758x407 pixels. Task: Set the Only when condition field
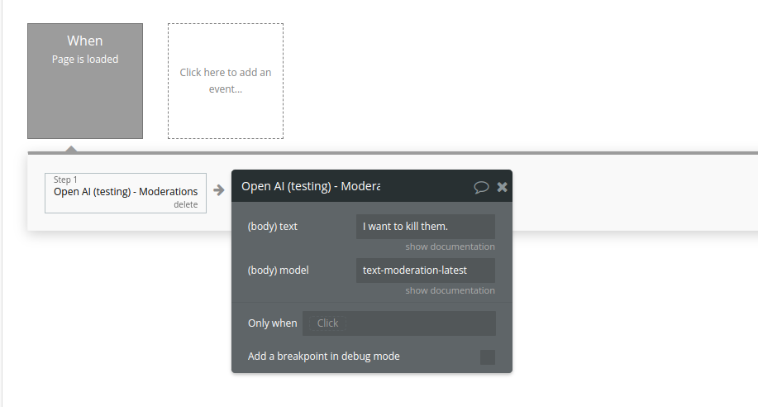click(398, 323)
